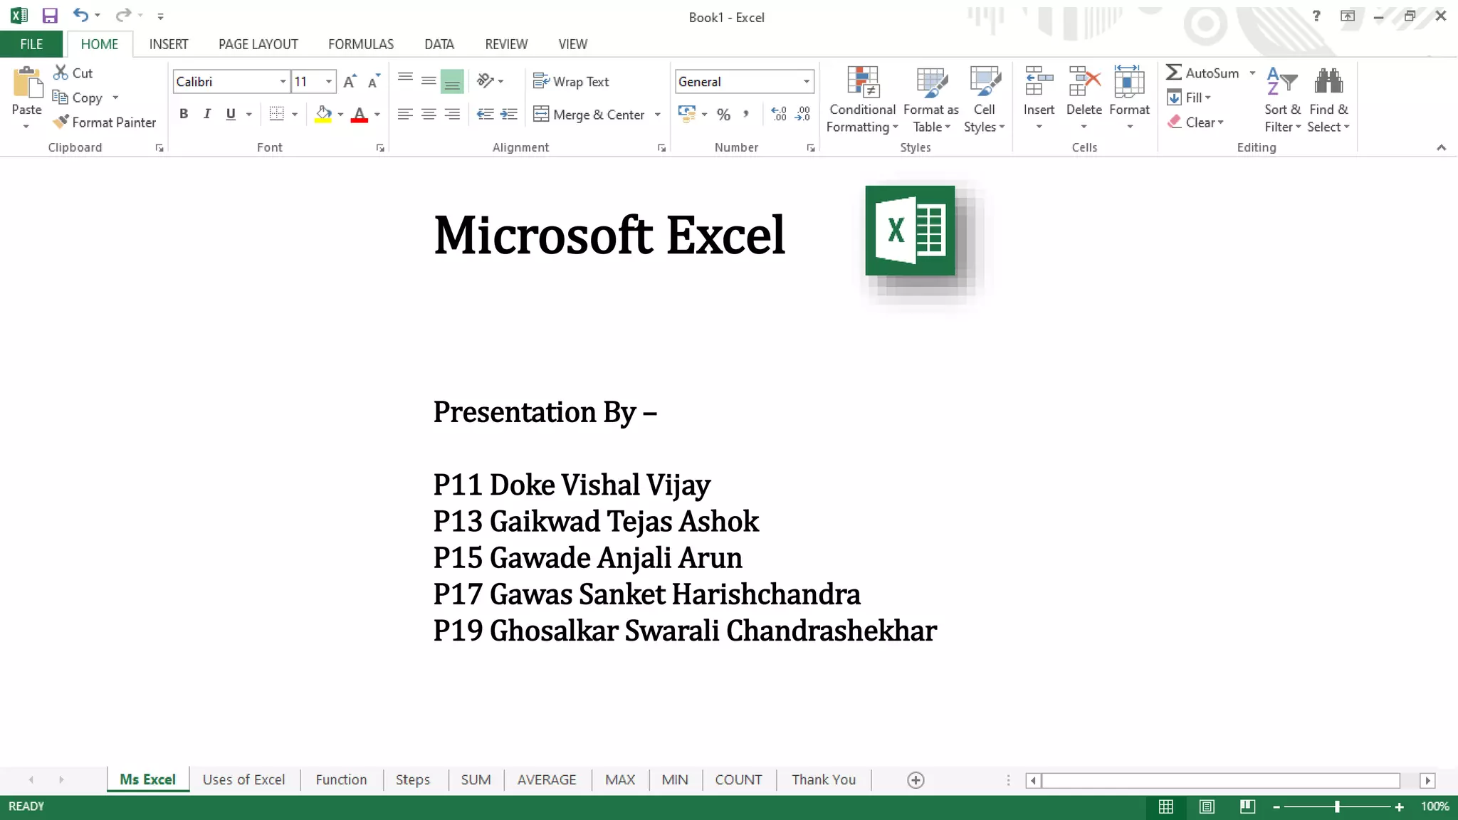
Task: Click Merge & Center button
Action: [x=589, y=115]
